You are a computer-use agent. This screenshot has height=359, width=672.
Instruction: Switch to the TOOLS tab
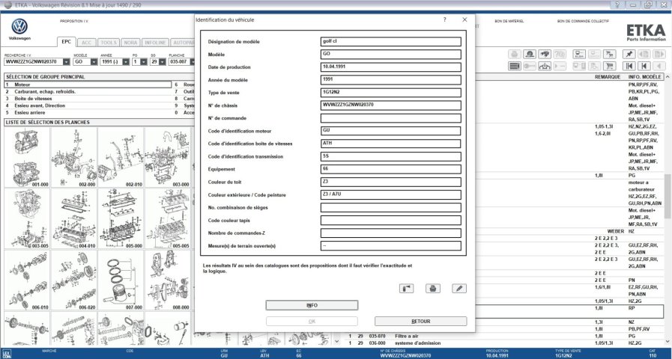[109, 43]
